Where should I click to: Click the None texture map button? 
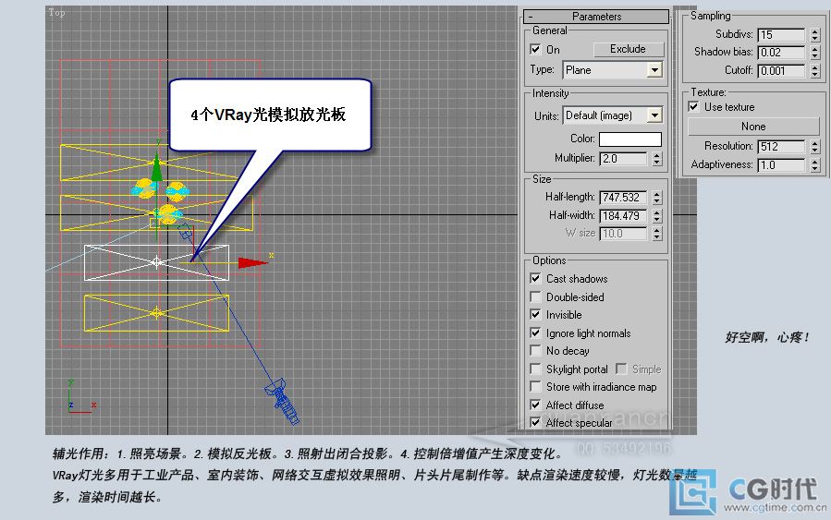coord(753,127)
